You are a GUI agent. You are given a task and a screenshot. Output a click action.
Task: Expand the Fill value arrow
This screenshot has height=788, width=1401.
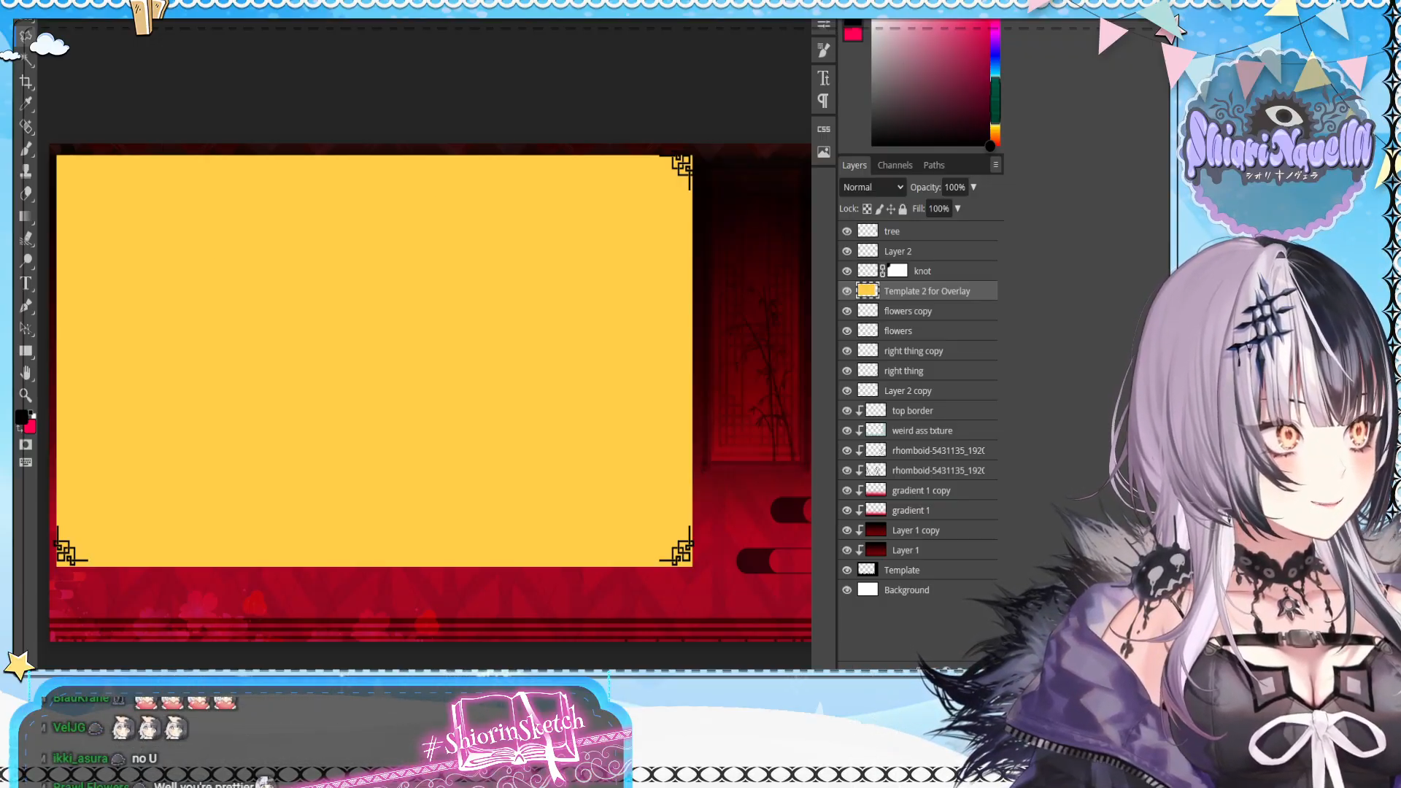point(958,209)
